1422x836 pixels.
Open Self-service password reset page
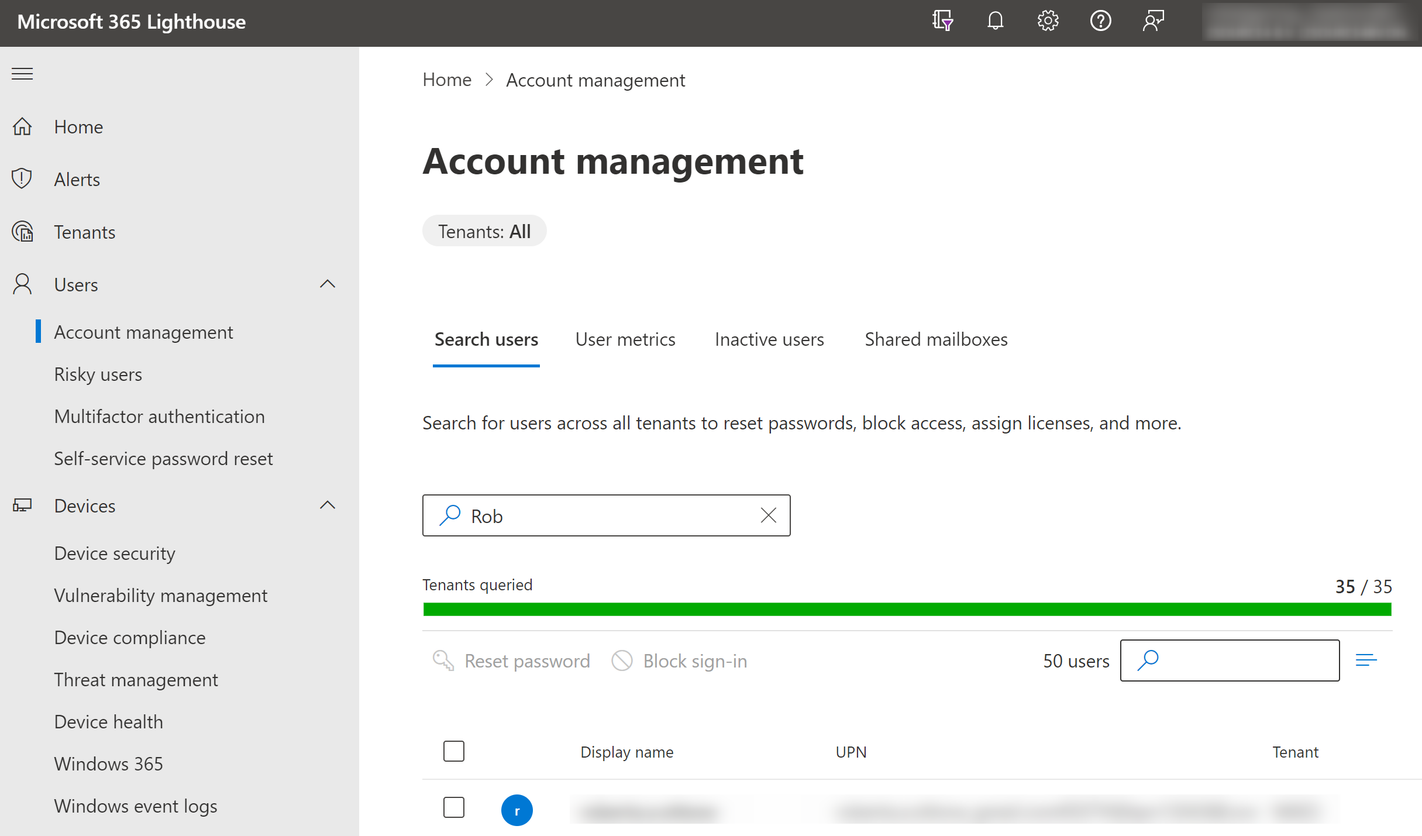tap(163, 459)
